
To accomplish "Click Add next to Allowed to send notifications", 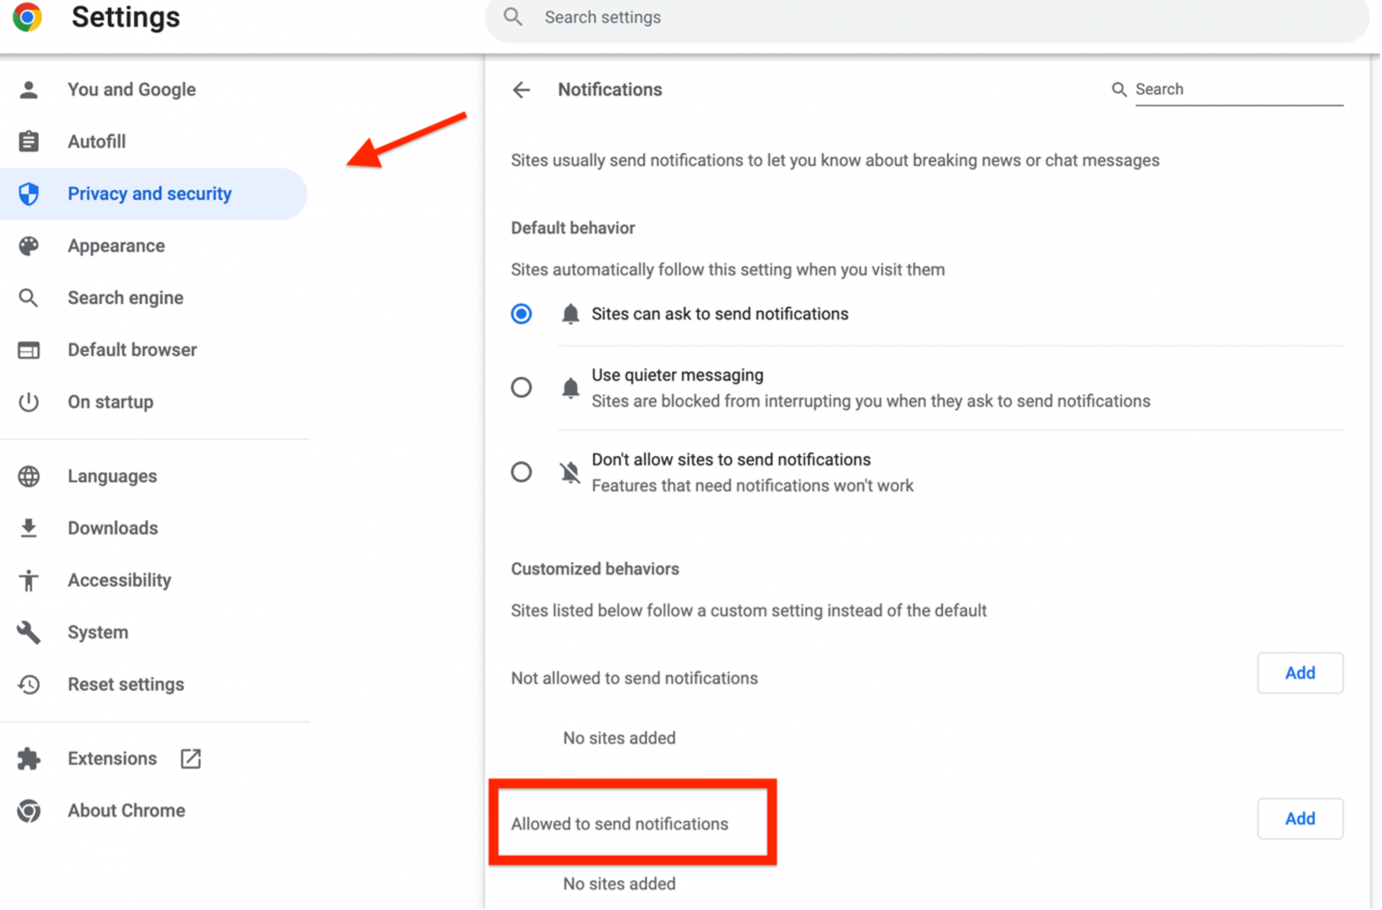I will (x=1299, y=819).
